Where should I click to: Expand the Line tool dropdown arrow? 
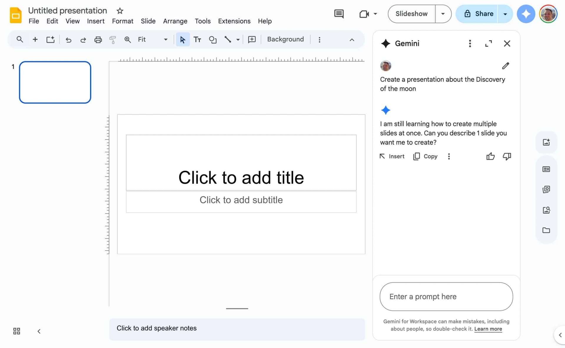tap(238, 39)
